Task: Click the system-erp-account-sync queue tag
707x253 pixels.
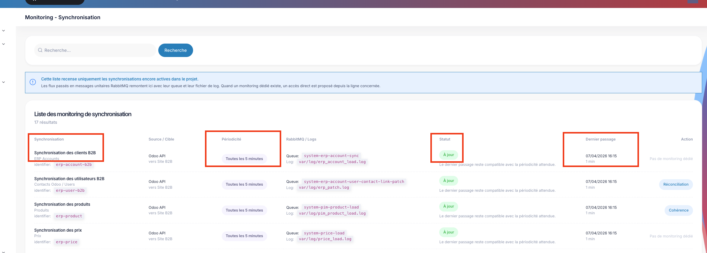Action: click(x=331, y=156)
